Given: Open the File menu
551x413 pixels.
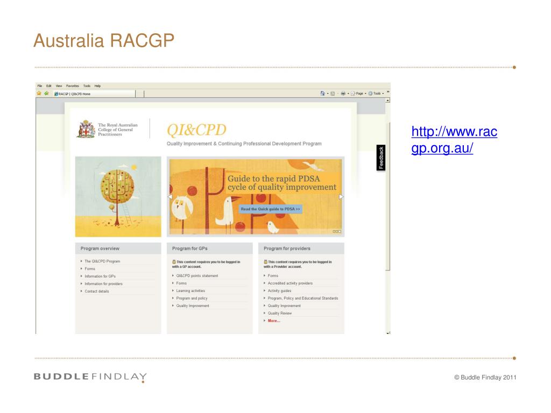Looking at the screenshot, I should pos(40,86).
